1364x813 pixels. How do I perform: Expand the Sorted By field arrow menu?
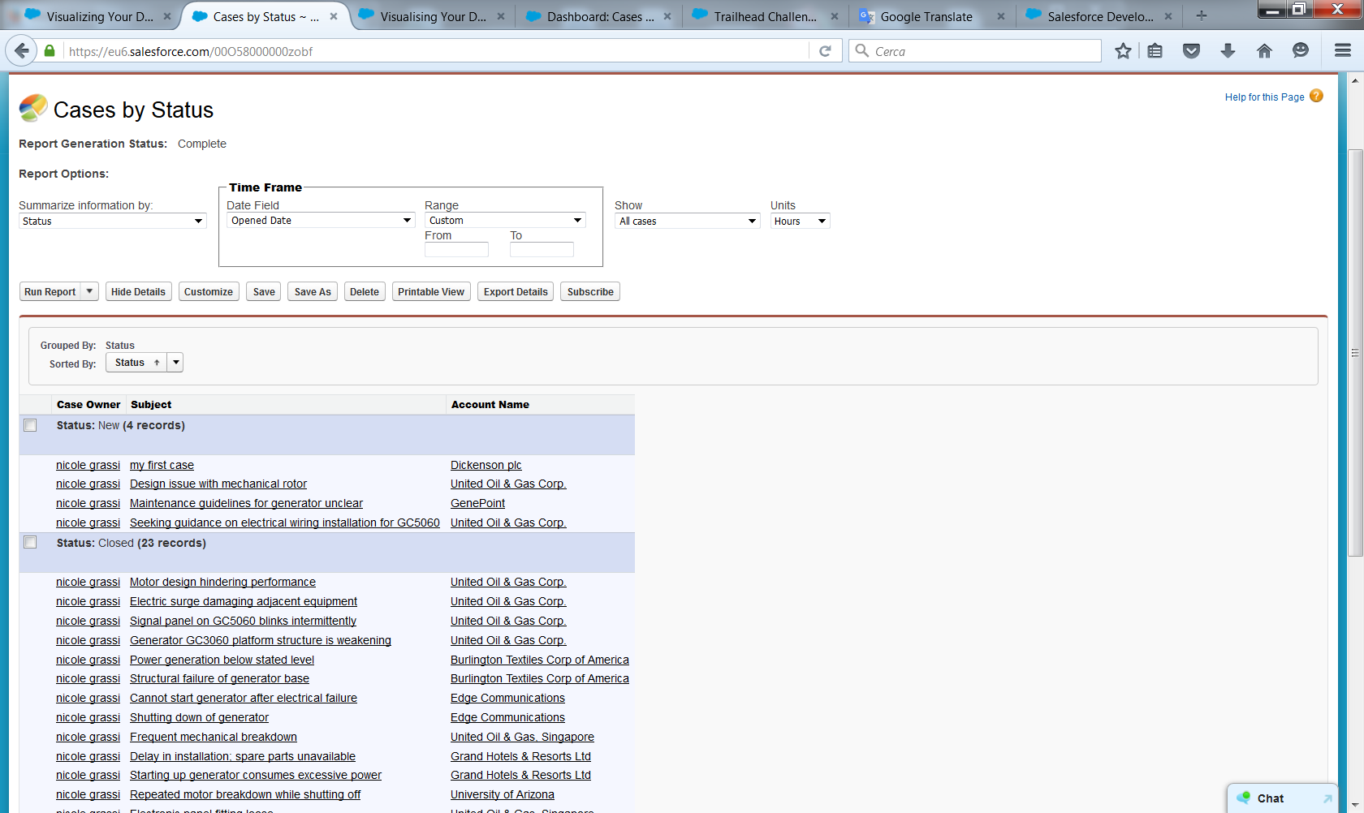point(175,363)
